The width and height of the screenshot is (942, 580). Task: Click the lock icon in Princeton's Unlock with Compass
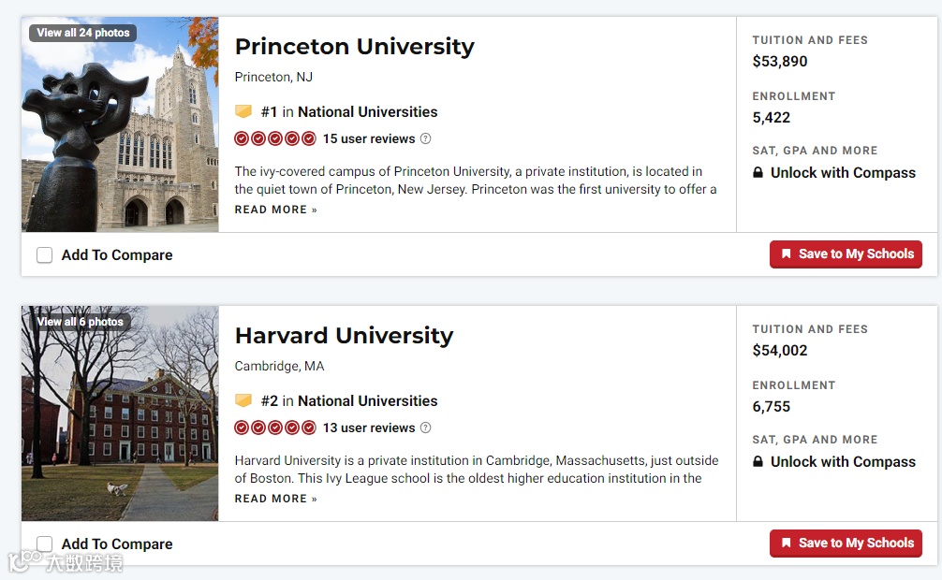point(758,173)
